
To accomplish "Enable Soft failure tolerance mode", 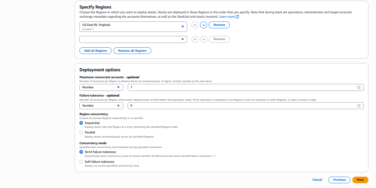I will click(x=81, y=162).
